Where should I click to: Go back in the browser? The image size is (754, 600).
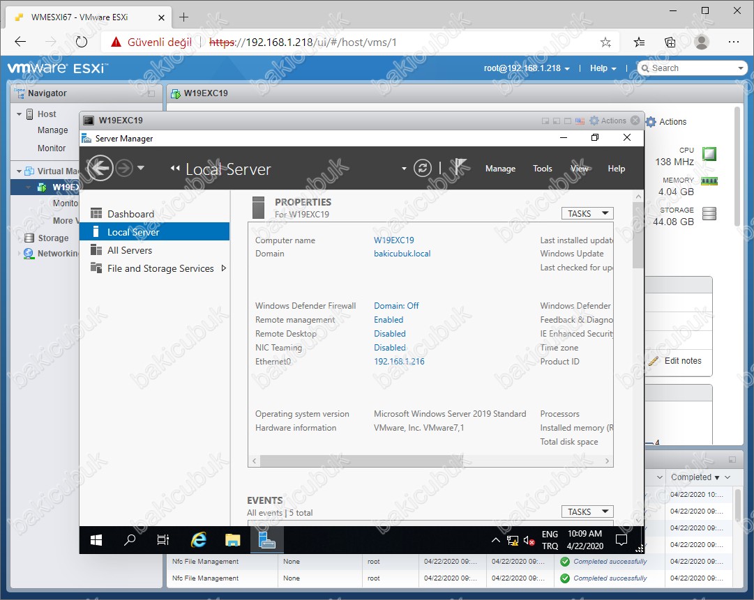click(x=20, y=42)
